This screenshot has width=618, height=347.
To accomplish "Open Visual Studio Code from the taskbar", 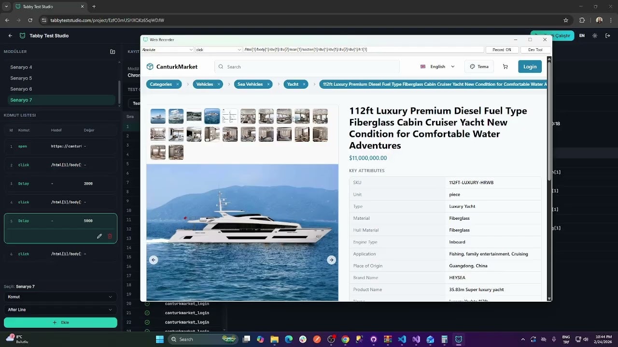I will pyautogui.click(x=402, y=339).
